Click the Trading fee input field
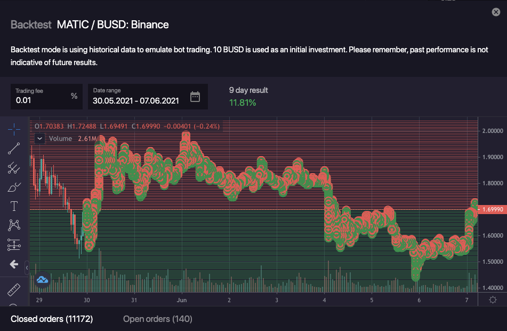507x331 pixels. point(42,100)
